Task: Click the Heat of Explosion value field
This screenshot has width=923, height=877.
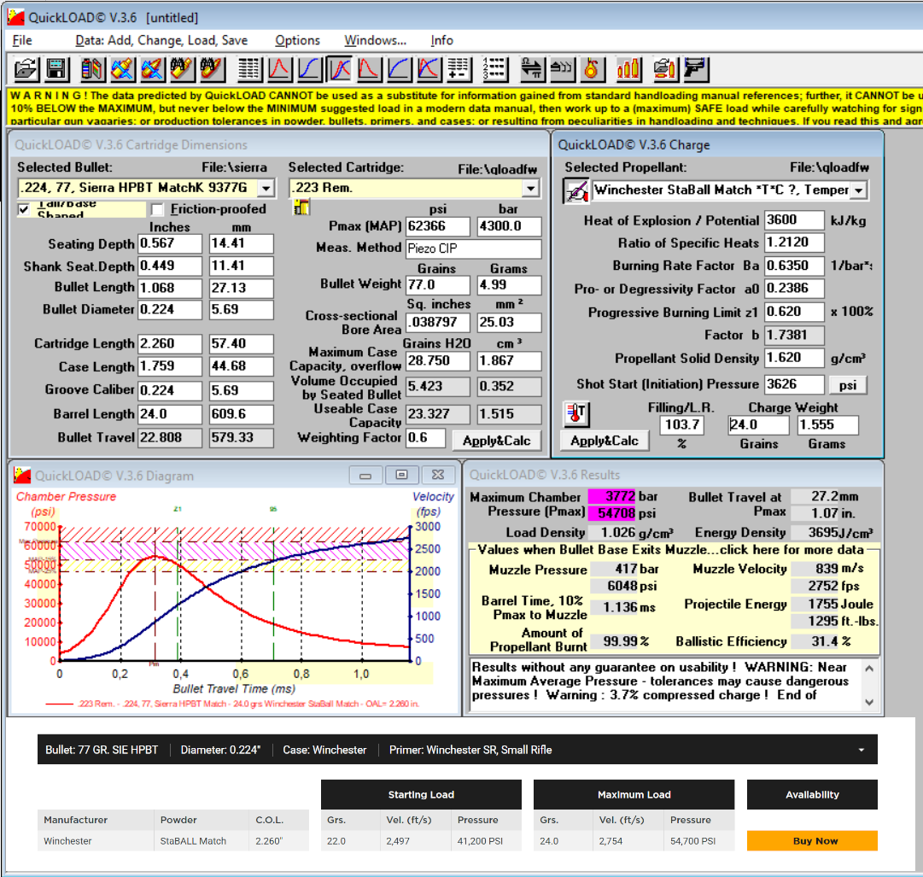Action: pyautogui.click(x=794, y=220)
